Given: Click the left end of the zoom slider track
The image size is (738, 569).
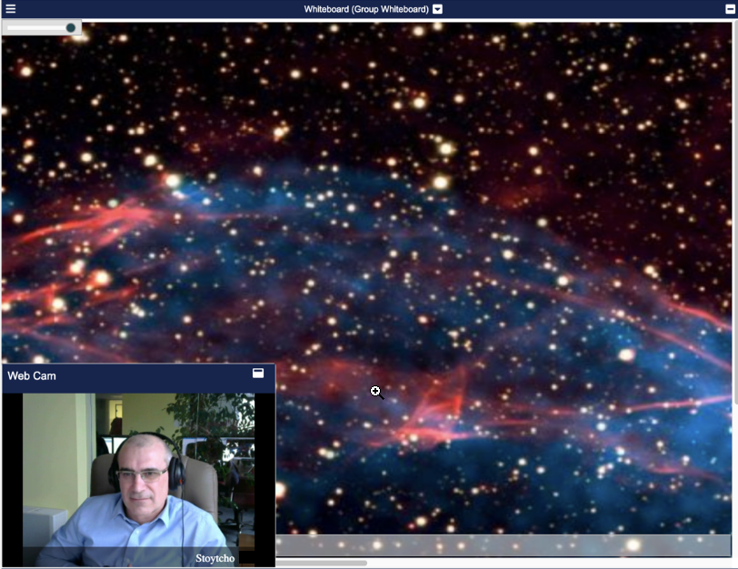Looking at the screenshot, I should coord(11,28).
